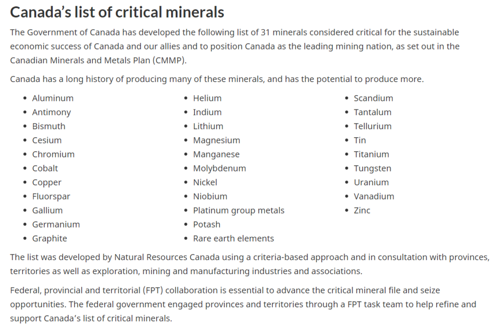Click the Tungsten entry
The width and height of the screenshot is (492, 326).
click(x=372, y=168)
